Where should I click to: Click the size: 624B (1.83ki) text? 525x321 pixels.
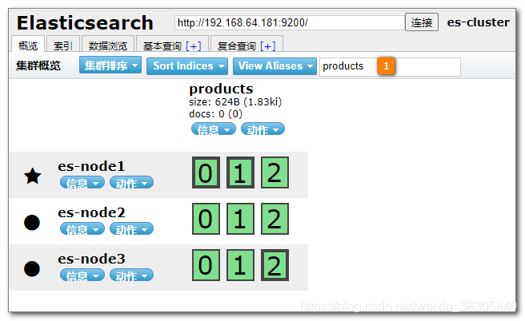(x=235, y=102)
